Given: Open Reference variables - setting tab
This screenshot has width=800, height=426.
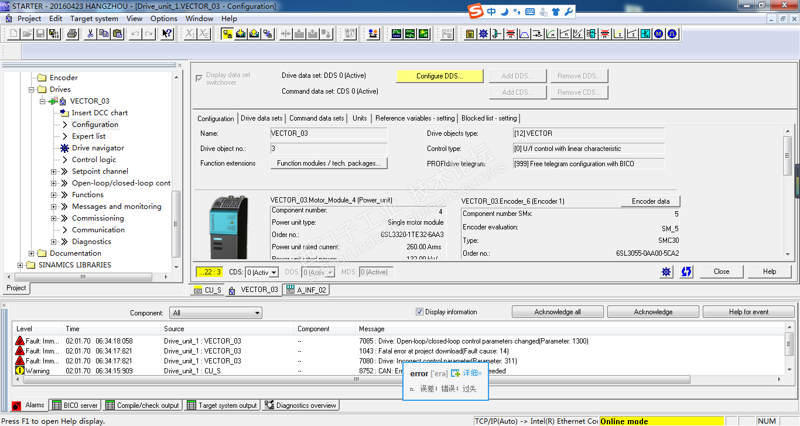Looking at the screenshot, I should point(415,118).
